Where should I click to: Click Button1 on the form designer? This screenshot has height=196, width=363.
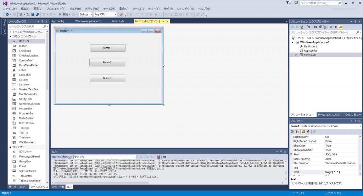[108, 48]
